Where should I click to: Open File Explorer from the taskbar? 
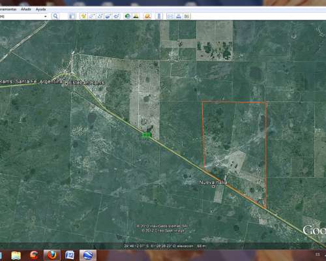click(x=16, y=255)
